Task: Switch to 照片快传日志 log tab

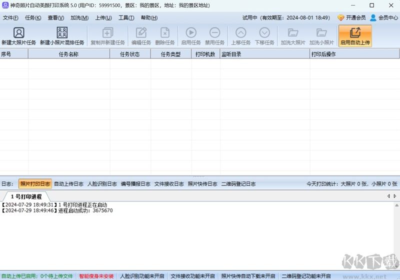Action: click(x=202, y=184)
